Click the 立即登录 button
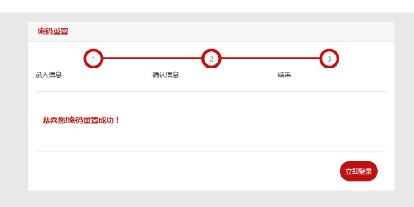Screen dimensions: 414x207 [x=359, y=171]
